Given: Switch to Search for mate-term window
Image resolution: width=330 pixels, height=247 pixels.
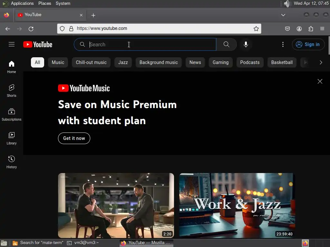Looking at the screenshot, I should click(38, 243).
